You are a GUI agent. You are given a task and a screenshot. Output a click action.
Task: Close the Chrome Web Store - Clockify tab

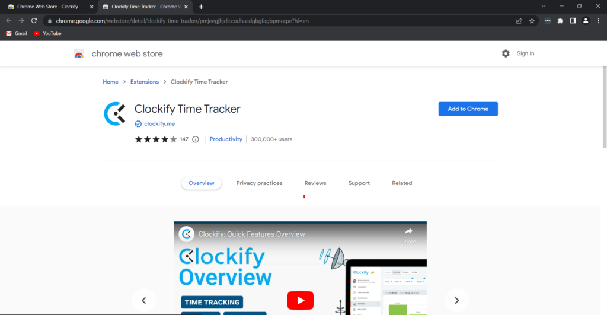[91, 7]
